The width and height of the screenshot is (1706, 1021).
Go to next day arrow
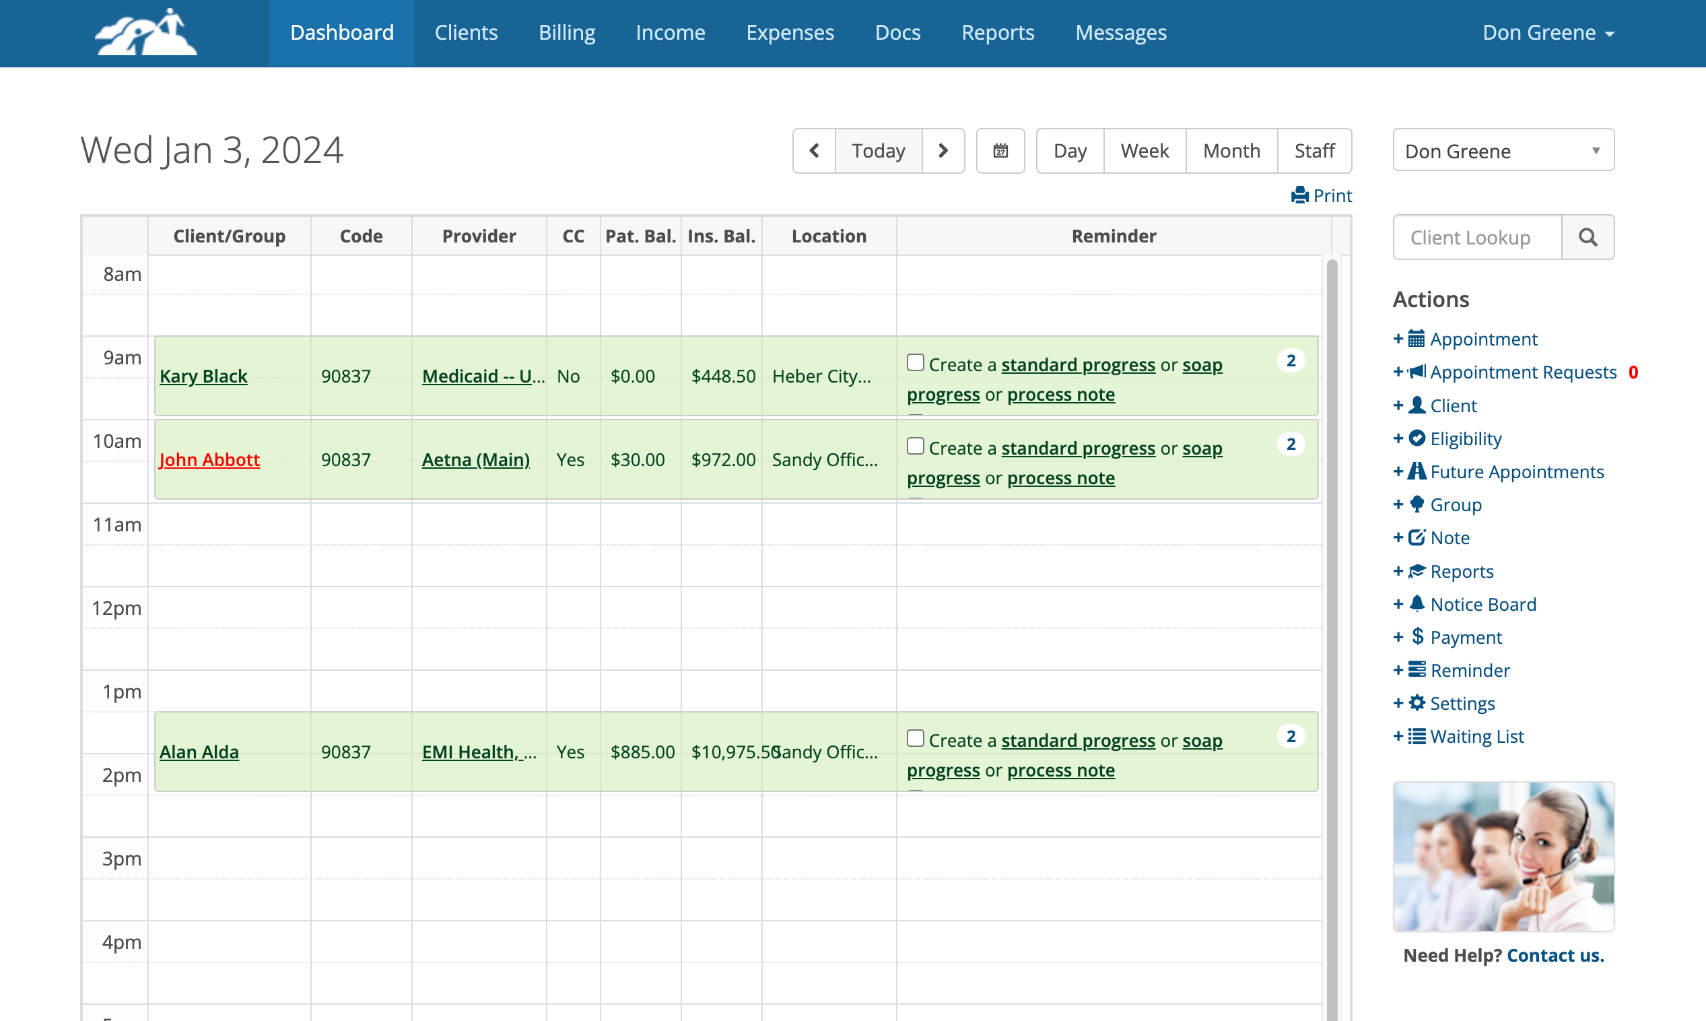tap(943, 151)
